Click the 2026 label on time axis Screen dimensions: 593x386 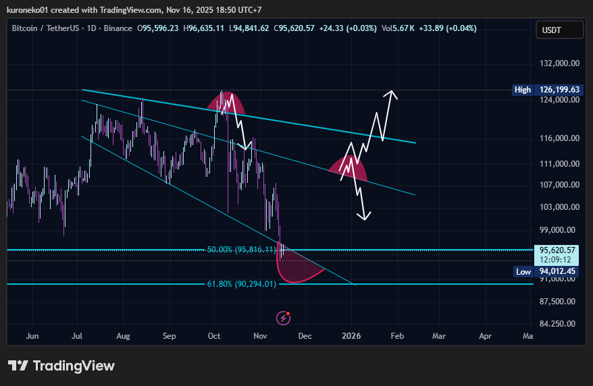351,336
